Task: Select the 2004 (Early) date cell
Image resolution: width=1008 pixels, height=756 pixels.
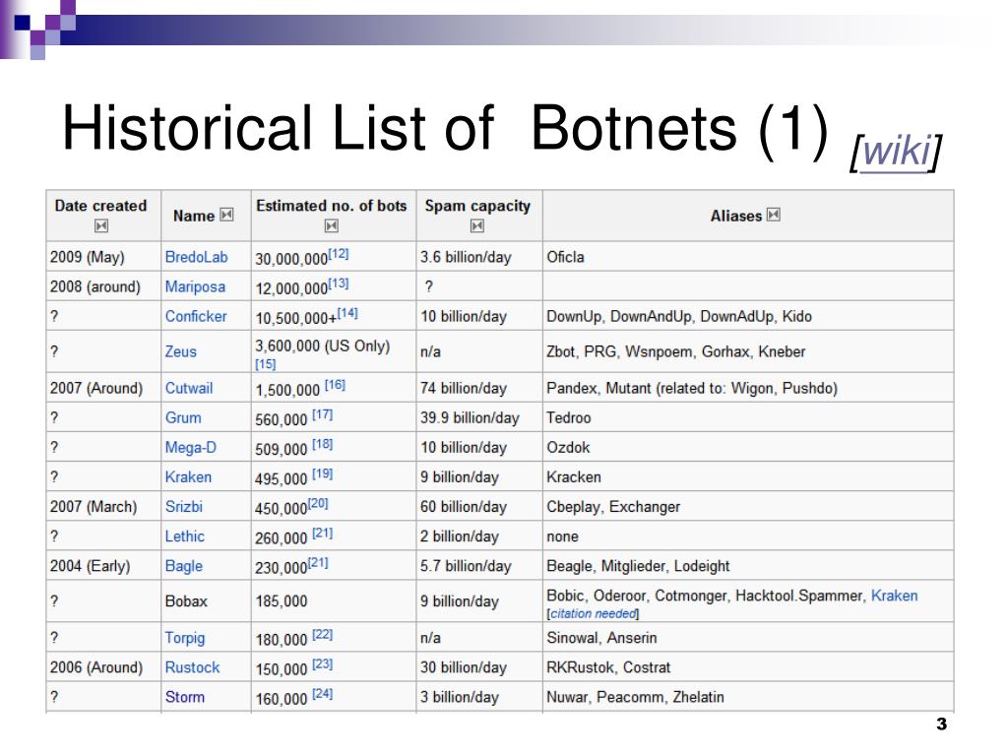Action: point(103,566)
